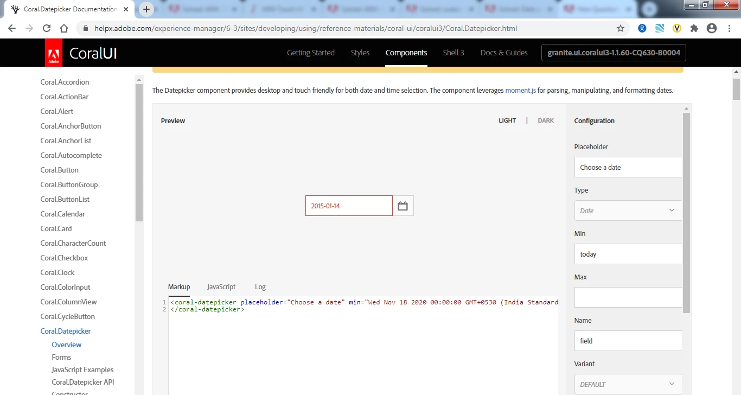Click the blue circular extension icon
The height and width of the screenshot is (395, 741).
tap(642, 29)
